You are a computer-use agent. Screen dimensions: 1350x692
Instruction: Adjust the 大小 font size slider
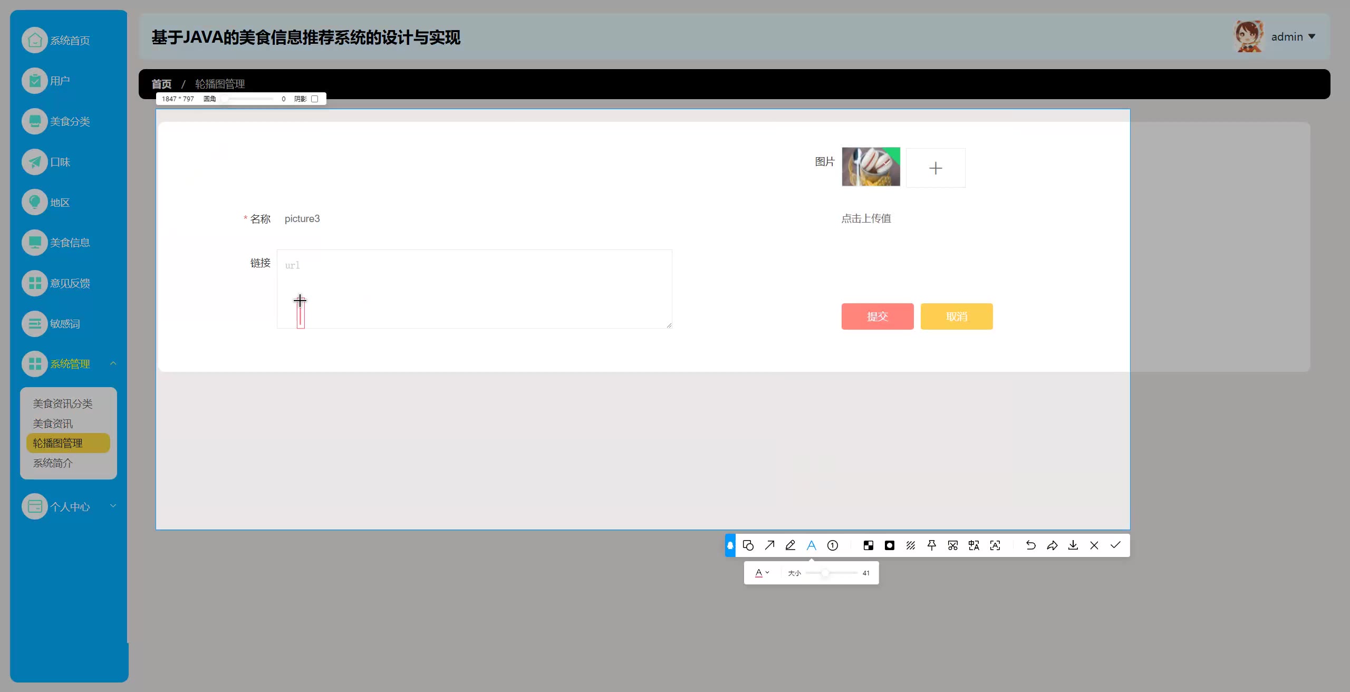pos(825,573)
